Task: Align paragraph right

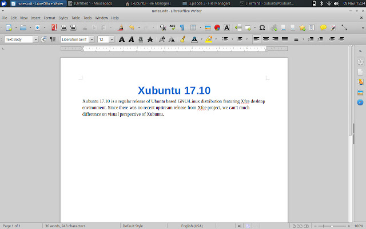Action: [275, 40]
